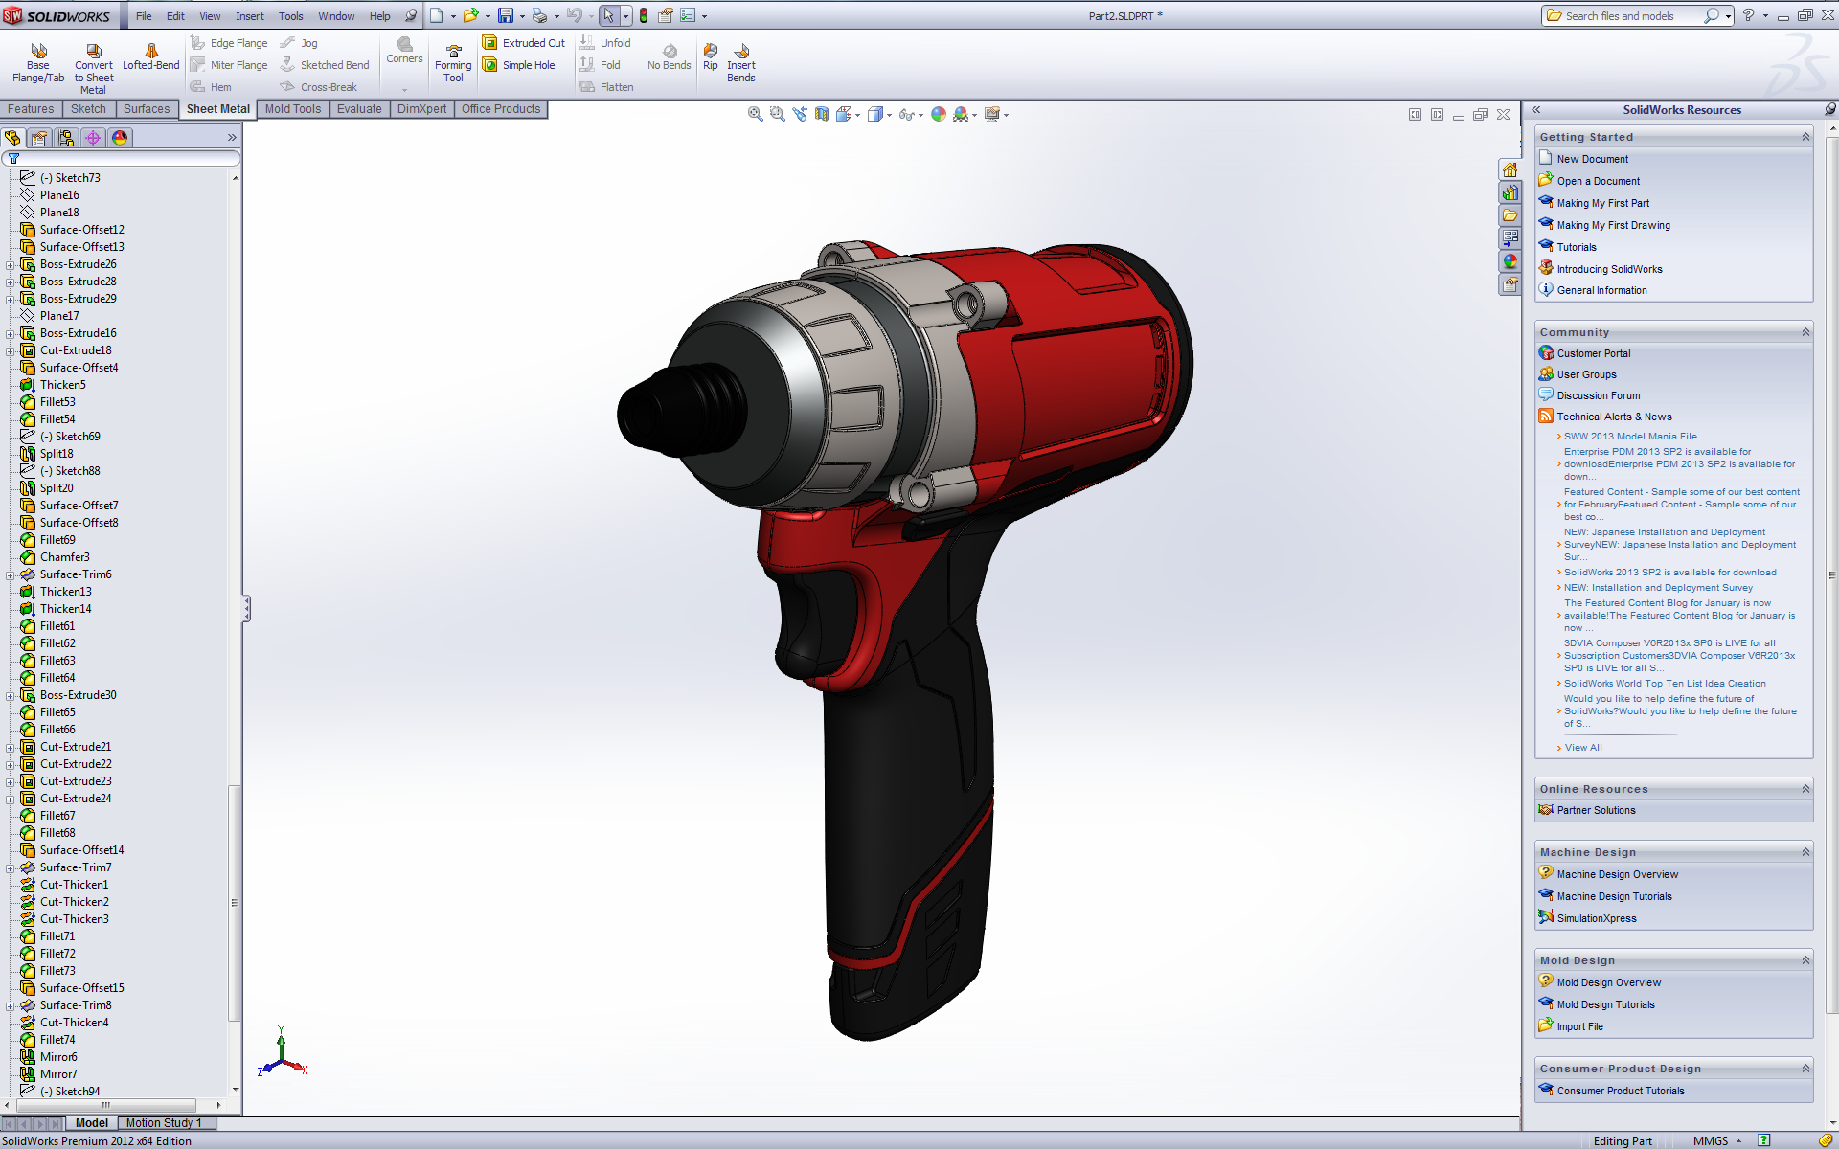Image resolution: width=1839 pixels, height=1149 pixels.
Task: Open the Making My First Part tutorial
Action: pyautogui.click(x=1603, y=202)
